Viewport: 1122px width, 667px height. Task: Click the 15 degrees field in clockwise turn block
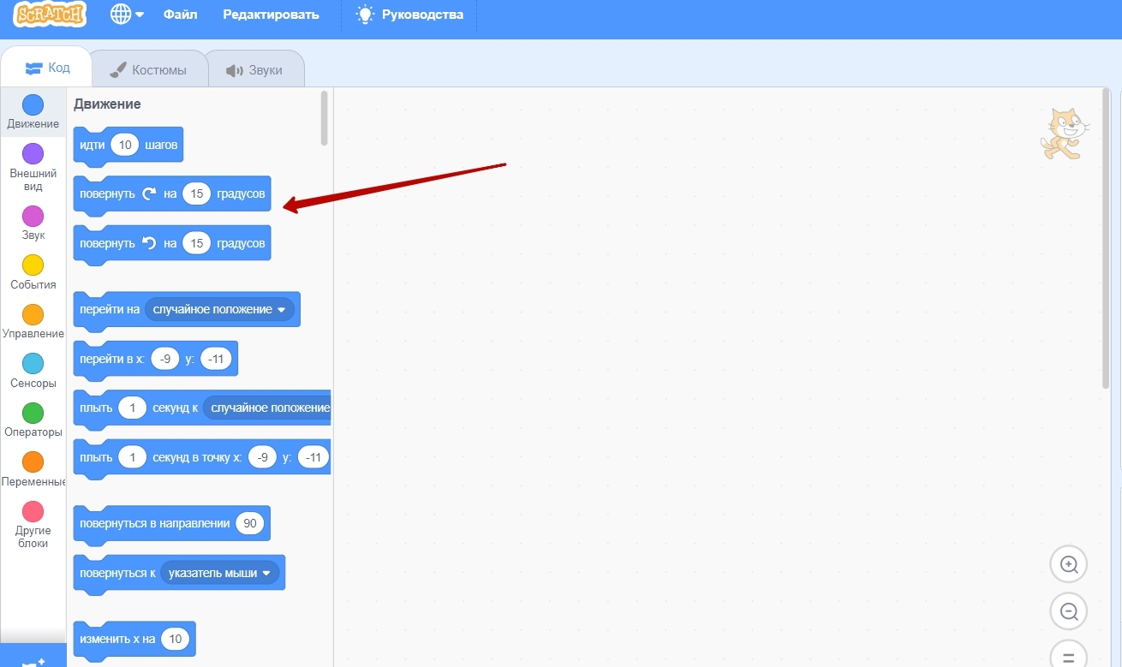pos(196,194)
